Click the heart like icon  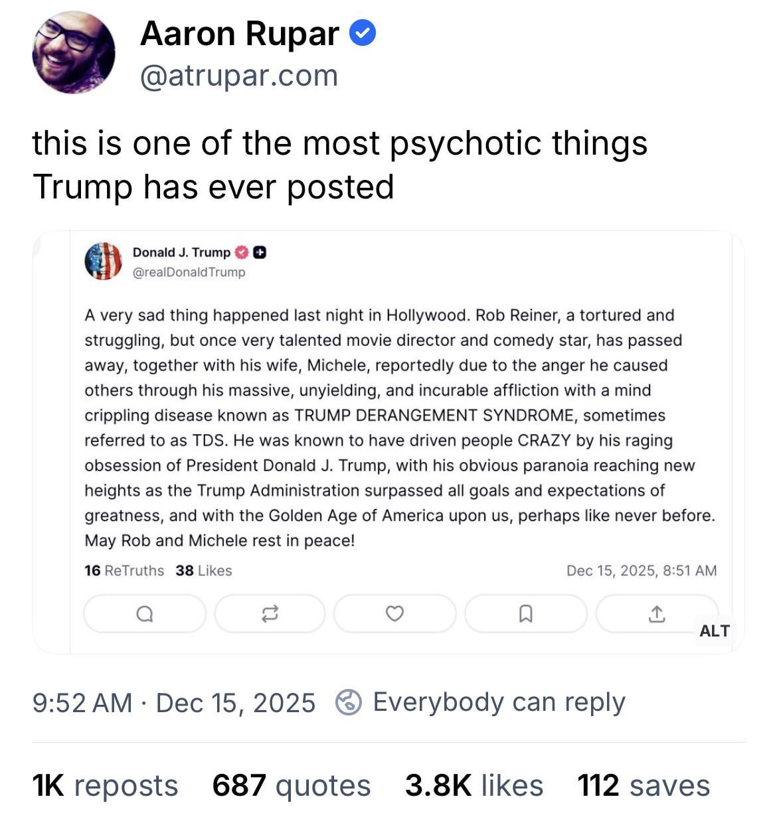[x=394, y=614]
